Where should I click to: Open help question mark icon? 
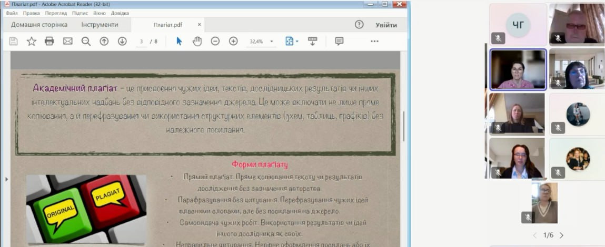pos(359,25)
